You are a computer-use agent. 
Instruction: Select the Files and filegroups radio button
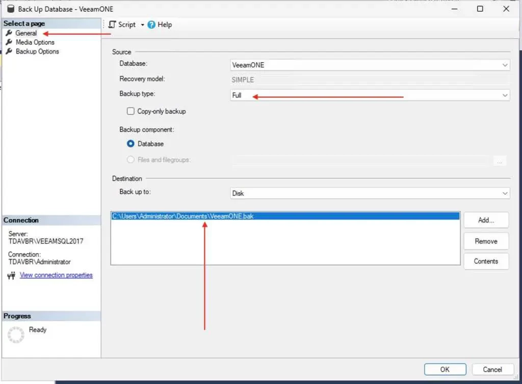[130, 160]
